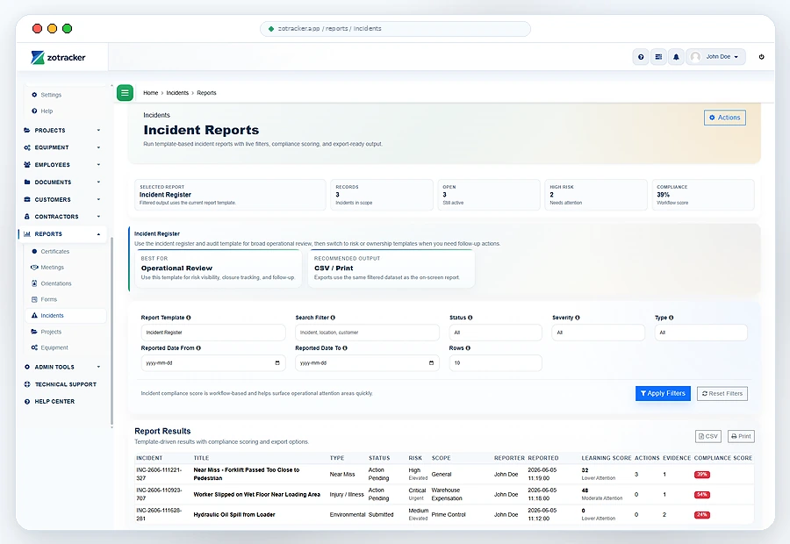Image resolution: width=790 pixels, height=544 pixels.
Task: Open the notifications bell icon
Action: click(676, 57)
